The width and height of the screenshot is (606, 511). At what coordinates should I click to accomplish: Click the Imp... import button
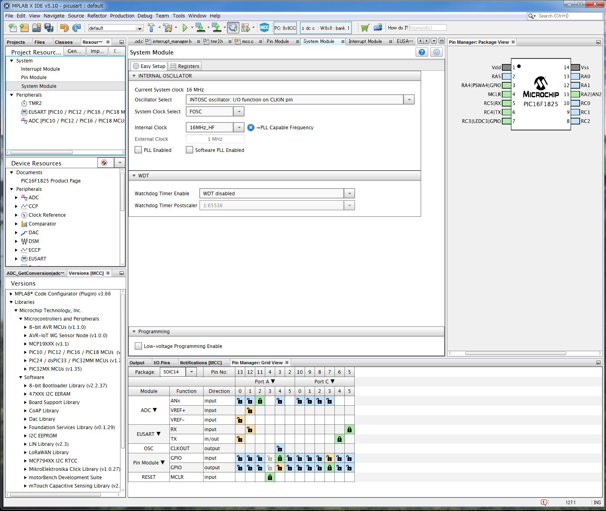pos(97,51)
